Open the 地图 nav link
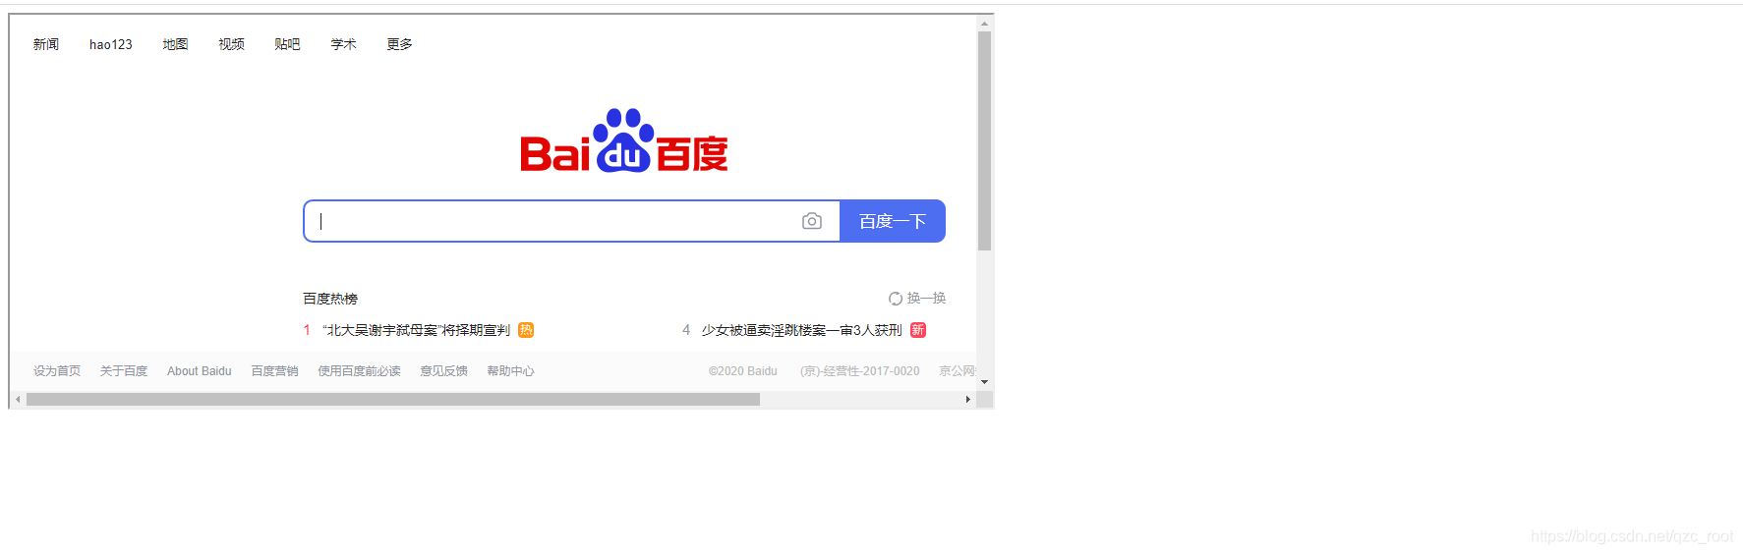 pyautogui.click(x=175, y=44)
